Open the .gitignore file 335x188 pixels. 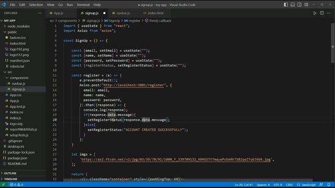click(x=15, y=141)
